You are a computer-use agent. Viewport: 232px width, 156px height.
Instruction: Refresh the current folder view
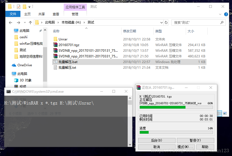click(x=166, y=23)
